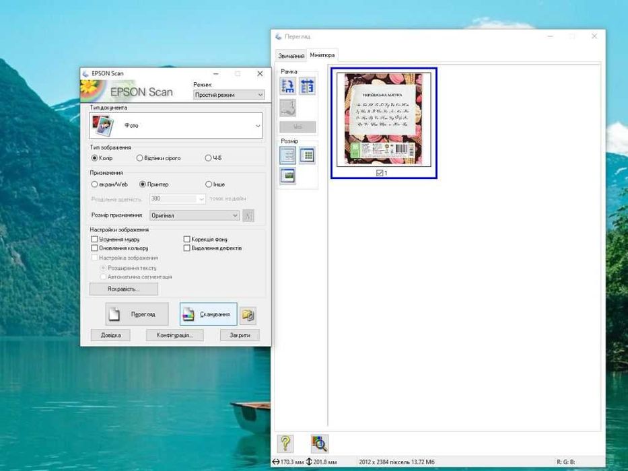The height and width of the screenshot is (471, 628).
Task: Click the densitometer magnifier icon in Перегляд
Action: tap(319, 443)
